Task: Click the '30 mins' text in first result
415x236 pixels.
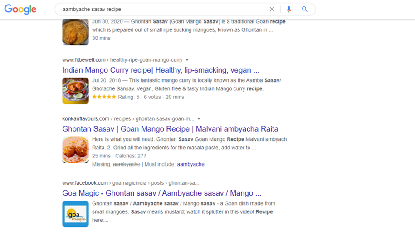Action: pos(101,38)
